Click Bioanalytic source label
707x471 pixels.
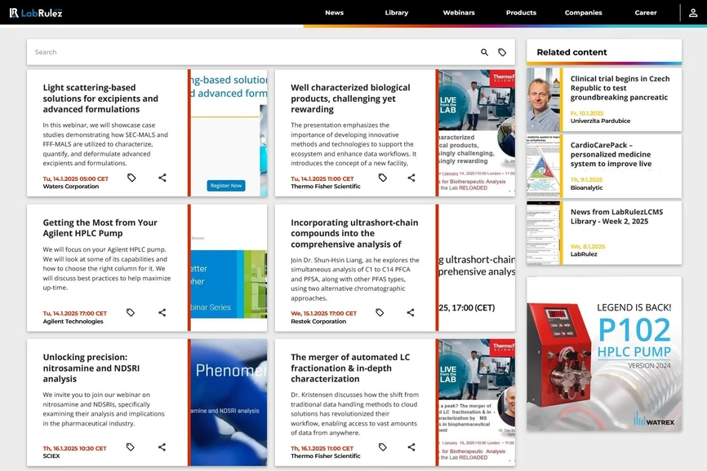point(586,187)
